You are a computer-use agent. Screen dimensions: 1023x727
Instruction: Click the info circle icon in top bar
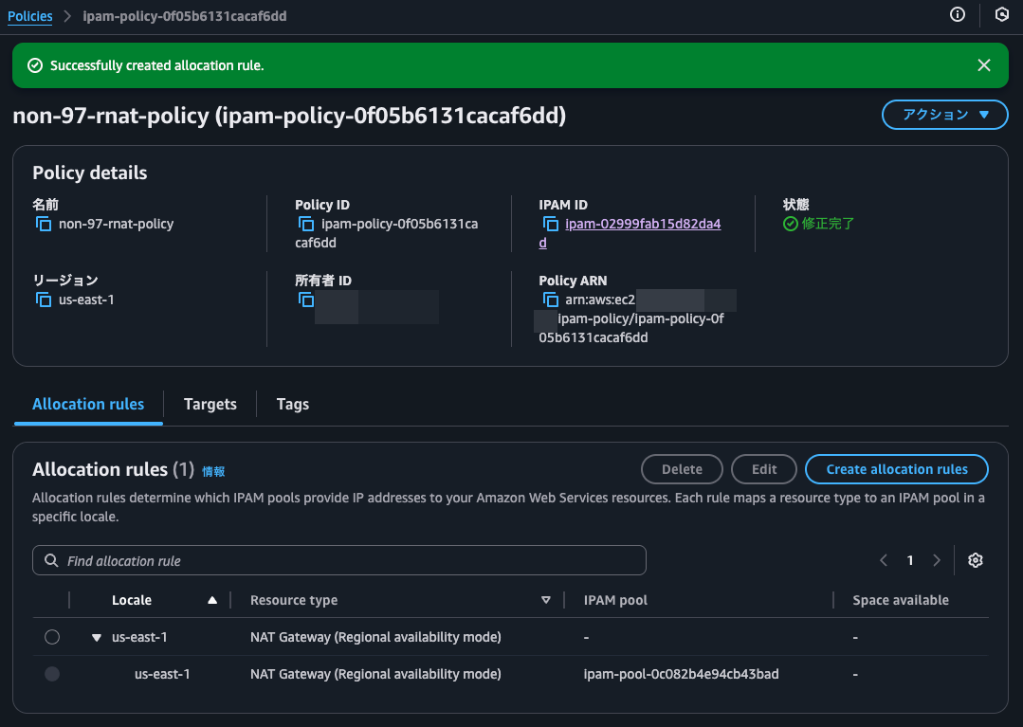point(958,14)
